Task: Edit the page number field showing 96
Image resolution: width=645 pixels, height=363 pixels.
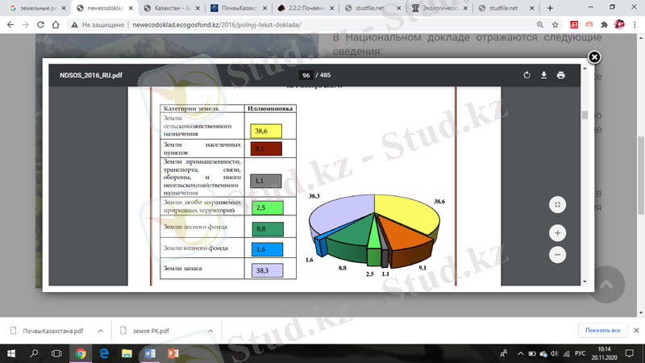Action: pyautogui.click(x=306, y=75)
